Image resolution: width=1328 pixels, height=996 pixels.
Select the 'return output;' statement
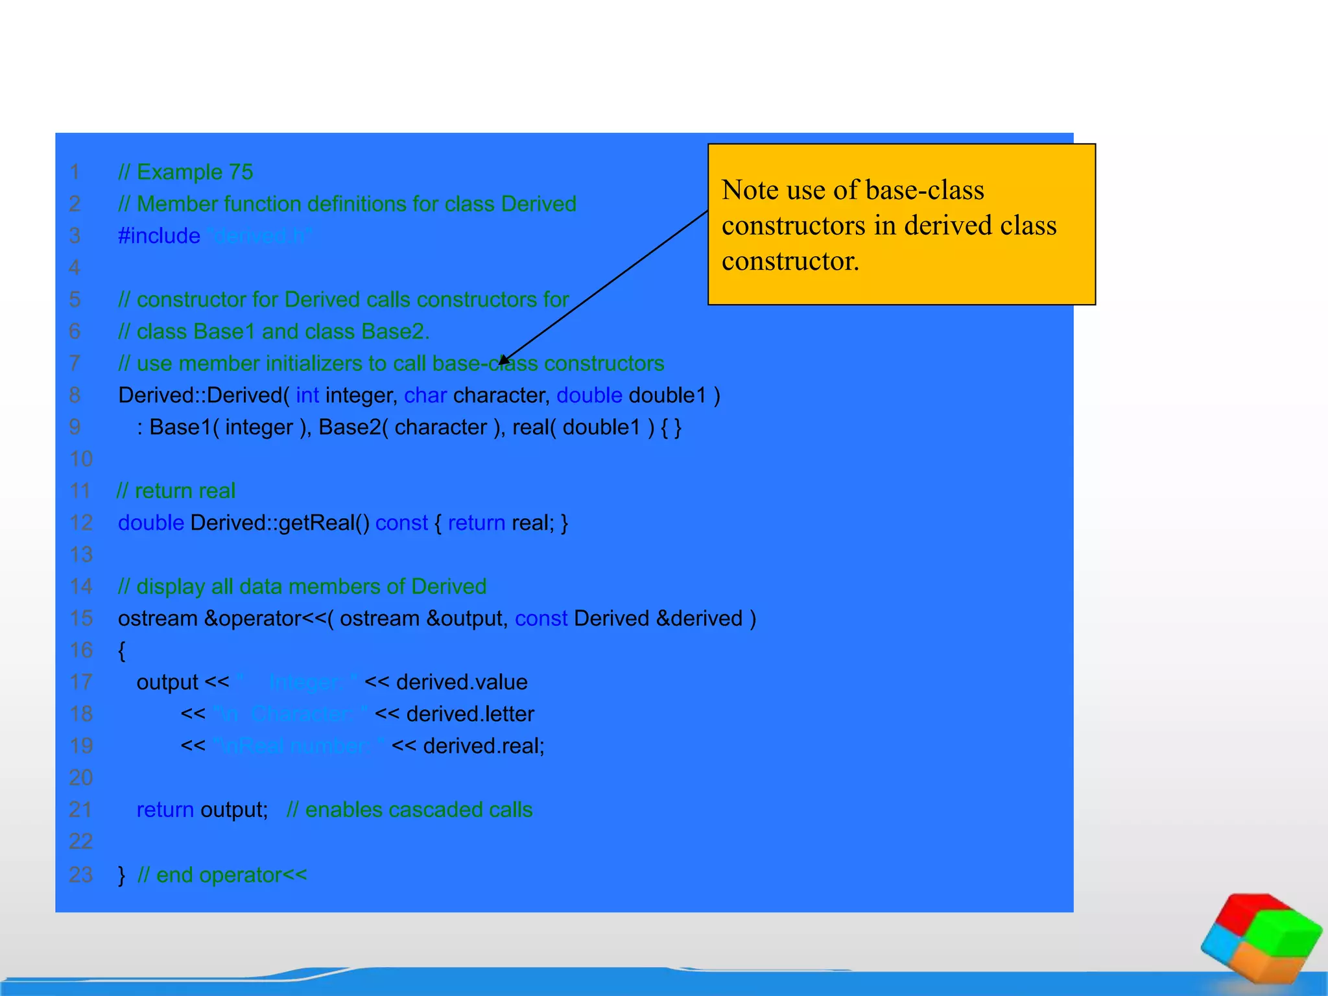click(202, 810)
